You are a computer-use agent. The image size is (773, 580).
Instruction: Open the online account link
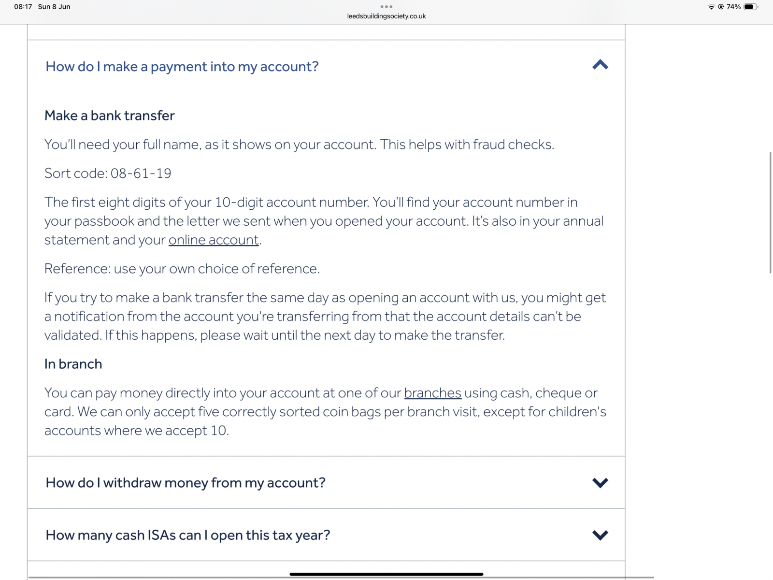click(x=214, y=240)
